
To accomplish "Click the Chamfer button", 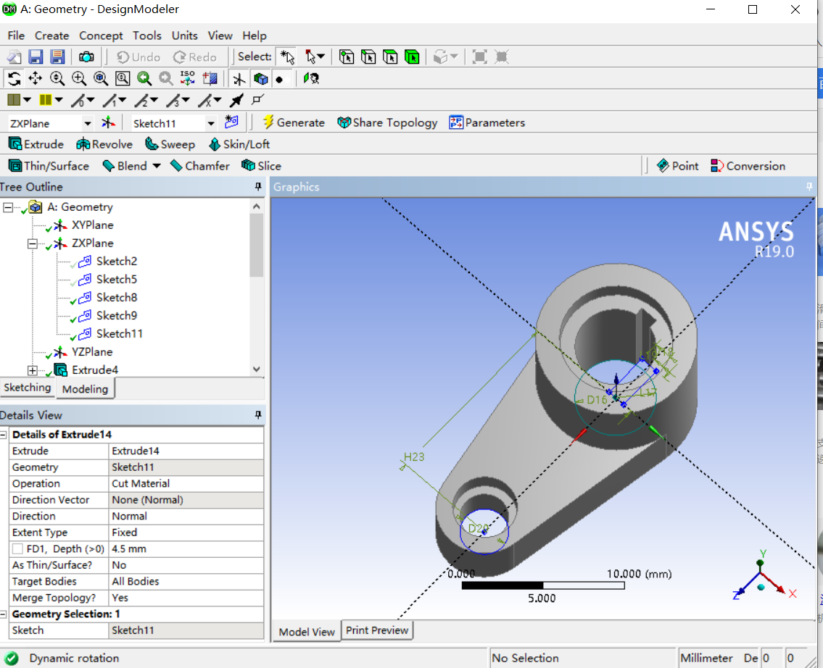I will pyautogui.click(x=200, y=166).
